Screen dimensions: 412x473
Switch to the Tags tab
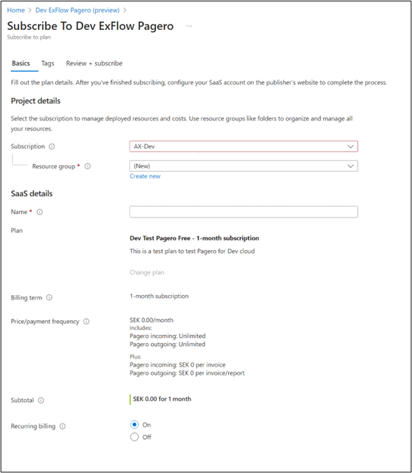(48, 63)
